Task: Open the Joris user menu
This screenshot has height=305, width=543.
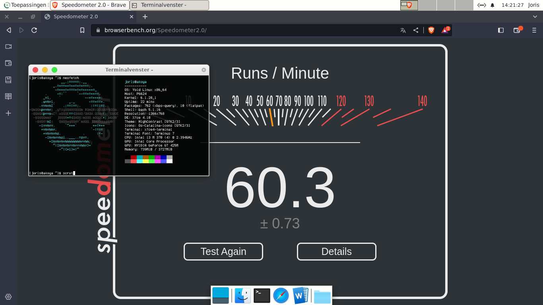Action: pos(534,5)
